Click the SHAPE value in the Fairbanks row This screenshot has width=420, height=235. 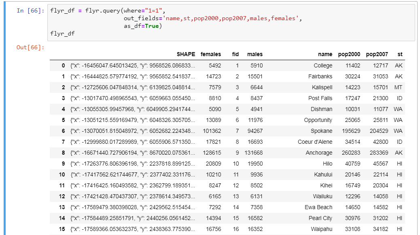tap(133, 76)
